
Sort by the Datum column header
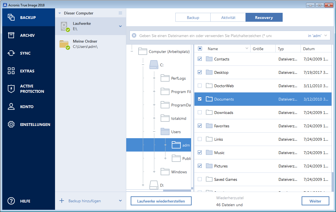click(x=316, y=48)
